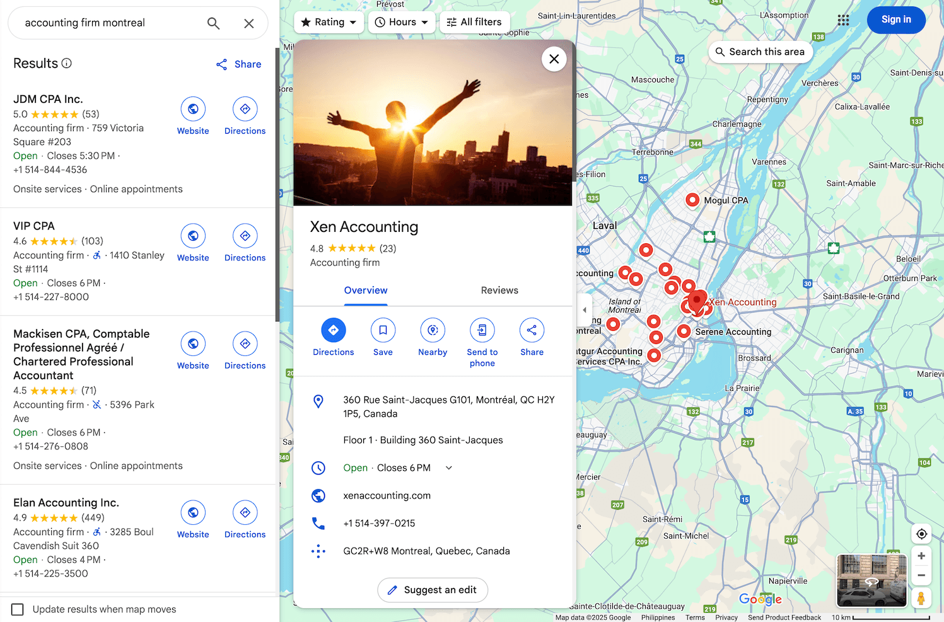This screenshot has height=622, width=944.
Task: Click the Terms link in map footer
Action: pos(695,618)
